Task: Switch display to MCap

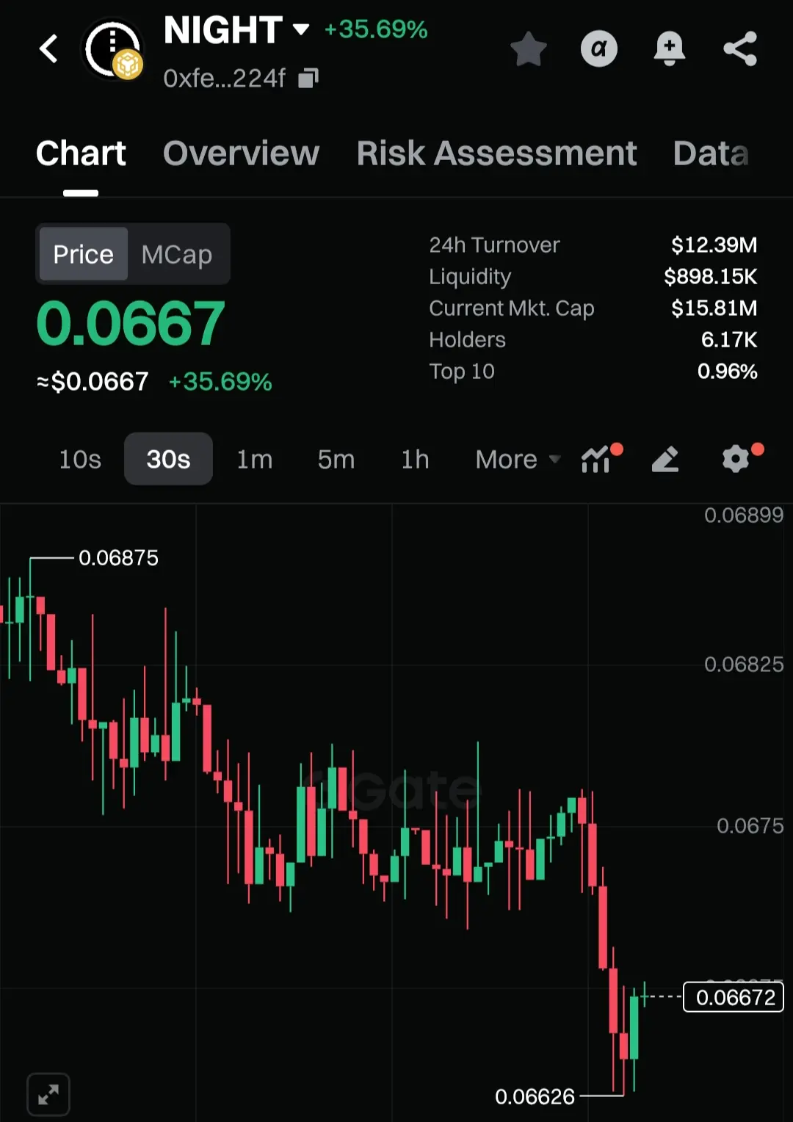Action: point(176,254)
